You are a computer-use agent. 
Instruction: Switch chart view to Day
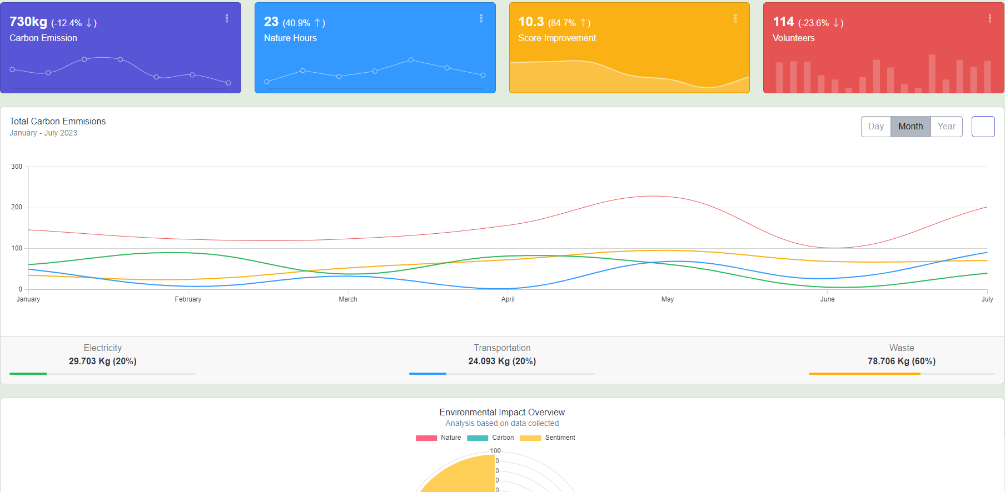[875, 127]
